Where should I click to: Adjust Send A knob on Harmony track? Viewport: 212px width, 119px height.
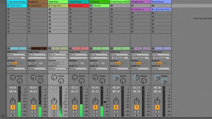[x=116, y=78]
